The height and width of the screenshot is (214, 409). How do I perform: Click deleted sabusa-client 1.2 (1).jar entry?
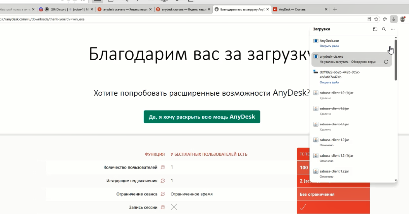pos(352,95)
